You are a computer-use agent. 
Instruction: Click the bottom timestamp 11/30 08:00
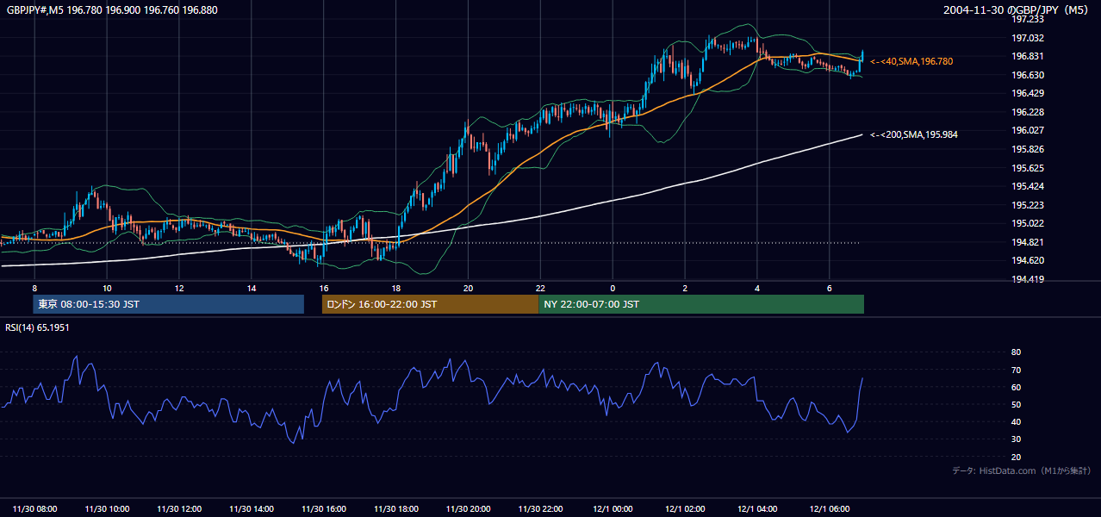34,508
